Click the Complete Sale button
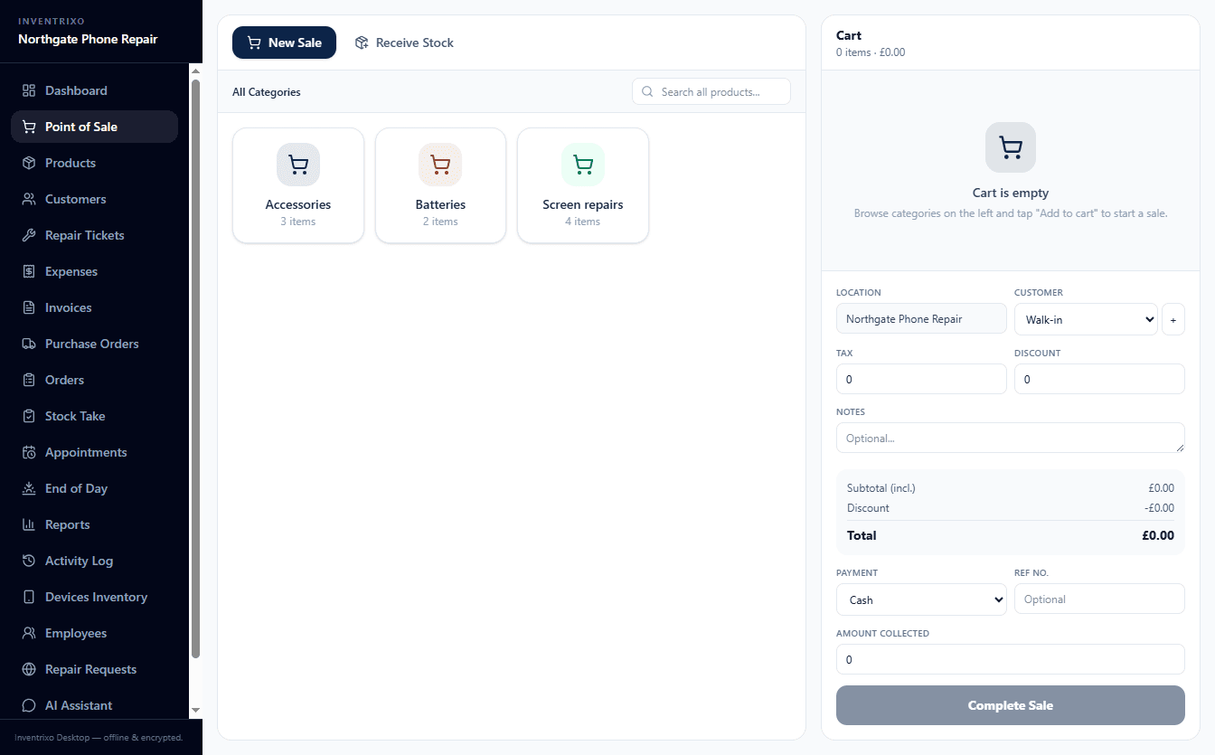The height and width of the screenshot is (755, 1215). [1011, 705]
